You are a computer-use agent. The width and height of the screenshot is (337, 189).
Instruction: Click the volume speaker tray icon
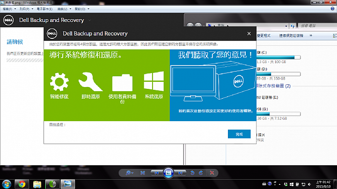(x=309, y=184)
